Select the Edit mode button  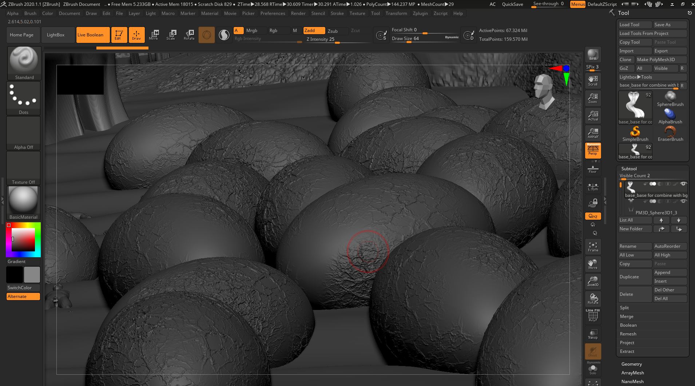[119, 35]
